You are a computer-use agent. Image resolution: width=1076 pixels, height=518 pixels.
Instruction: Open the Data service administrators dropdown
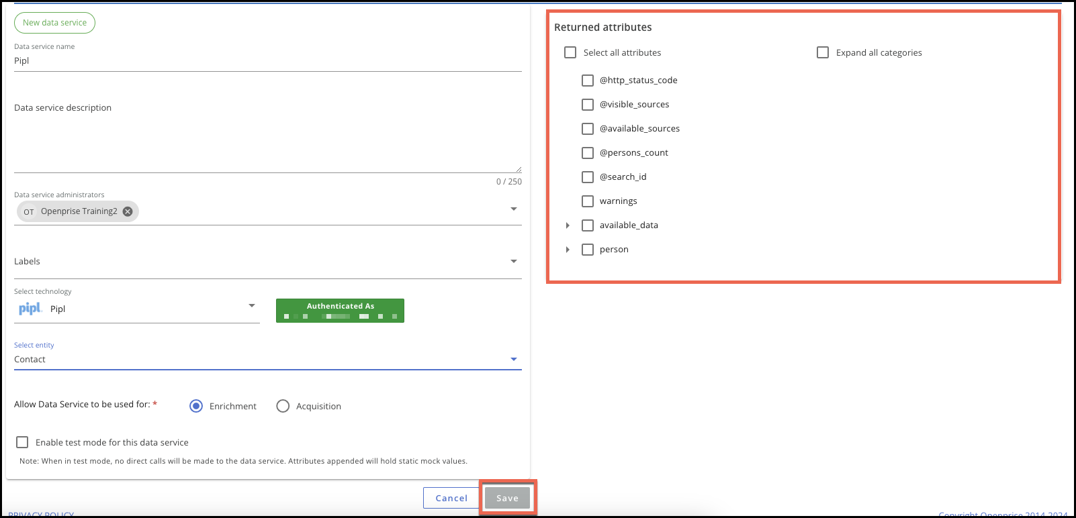click(x=514, y=209)
